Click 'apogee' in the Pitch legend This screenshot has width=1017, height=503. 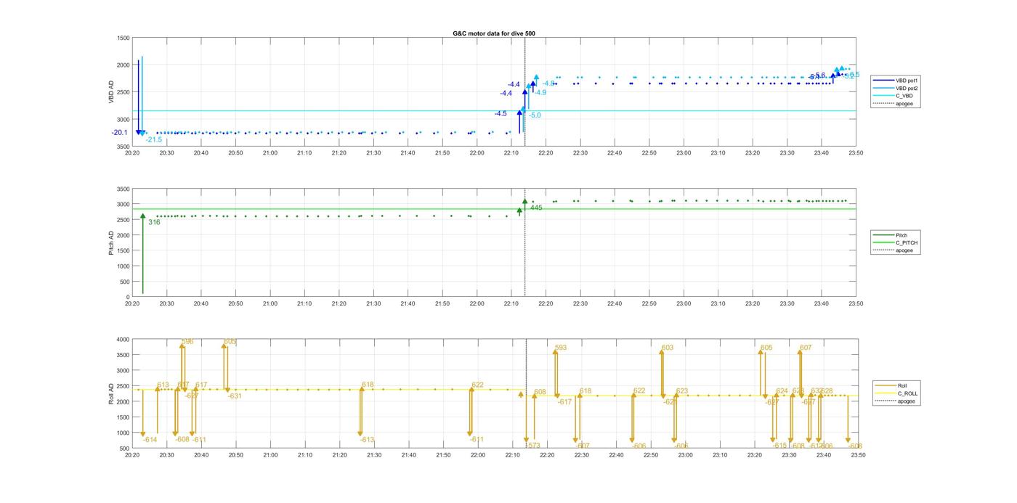coord(904,250)
